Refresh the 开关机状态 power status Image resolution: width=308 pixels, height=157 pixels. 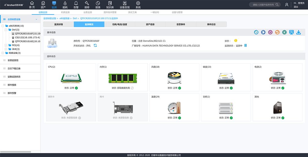coord(95,45)
